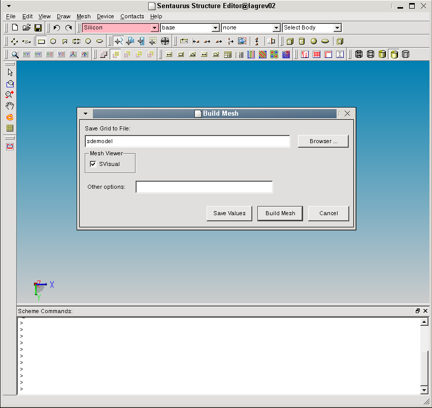Choose the create sphere tool

(x=314, y=41)
